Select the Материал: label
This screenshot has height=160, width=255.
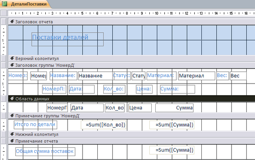pos(162,76)
